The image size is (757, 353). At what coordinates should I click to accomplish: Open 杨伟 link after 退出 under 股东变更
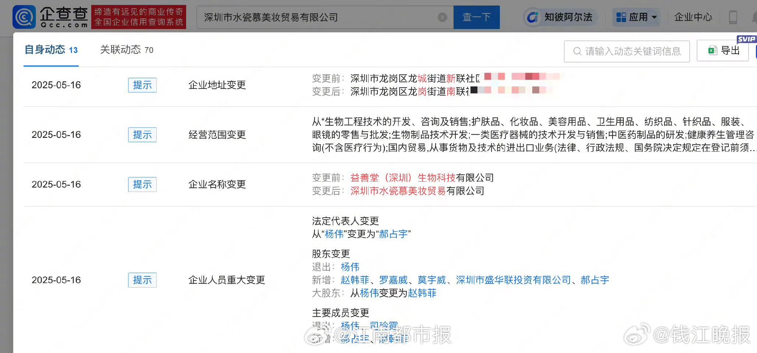point(350,267)
